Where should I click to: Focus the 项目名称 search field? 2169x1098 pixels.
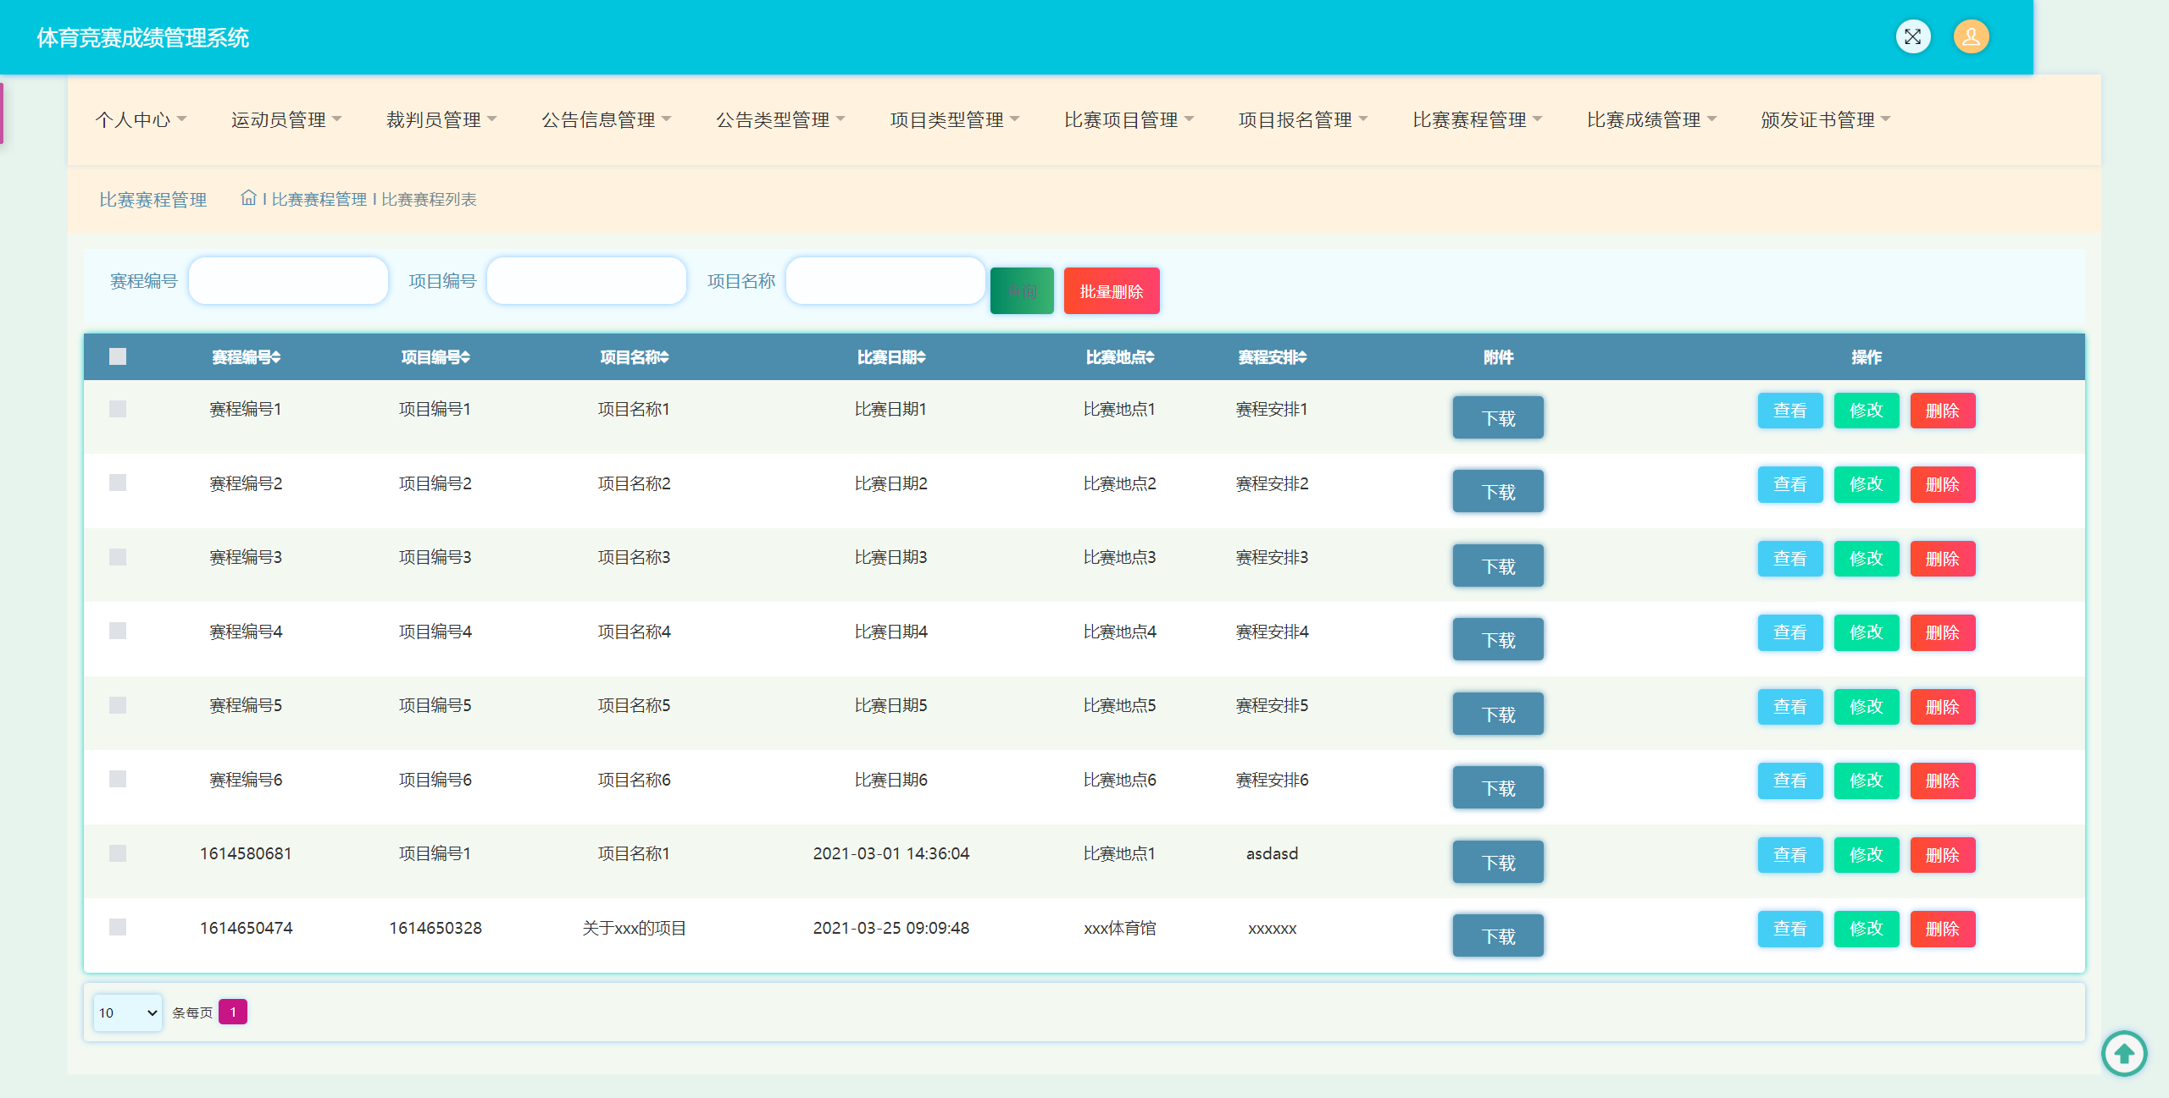click(885, 281)
